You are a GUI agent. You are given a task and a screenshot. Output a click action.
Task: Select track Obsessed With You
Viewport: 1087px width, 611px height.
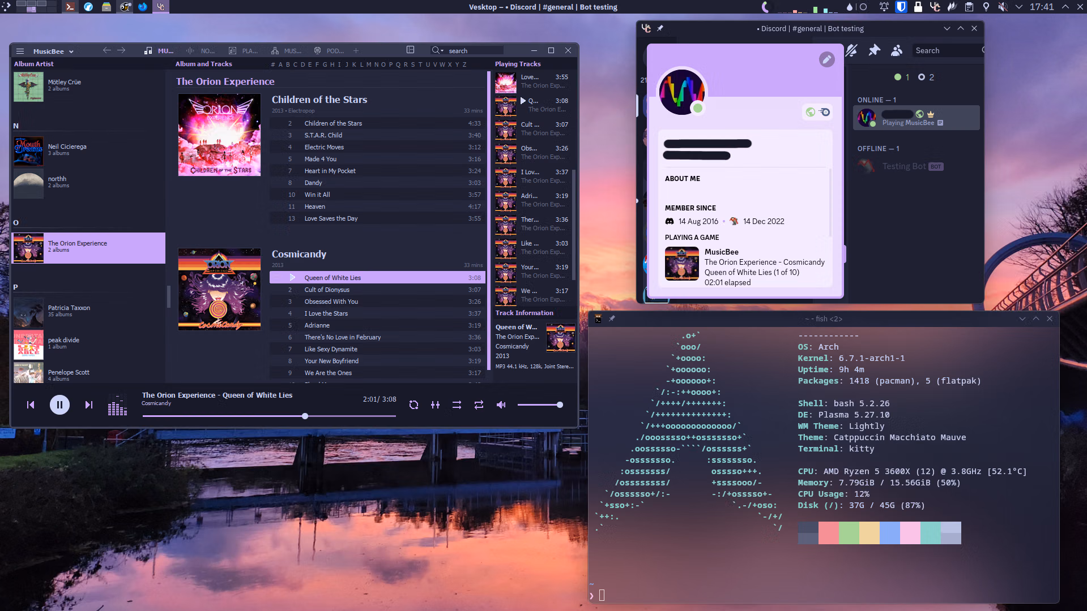[377, 302]
